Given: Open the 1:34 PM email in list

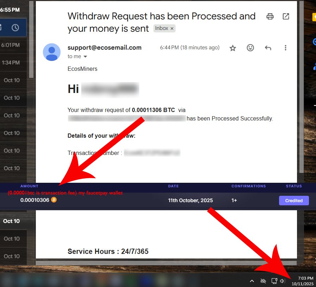Looking at the screenshot, I should (x=13, y=63).
